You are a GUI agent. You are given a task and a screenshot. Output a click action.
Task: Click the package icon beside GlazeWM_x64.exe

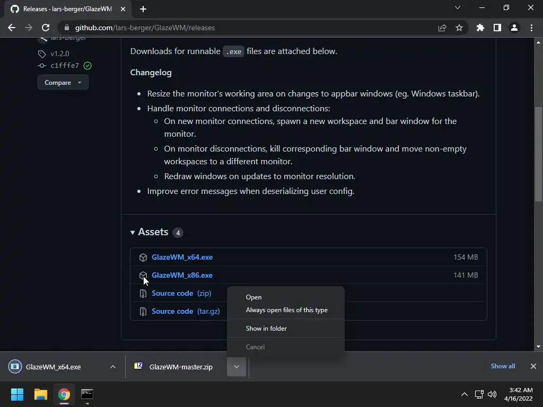pyautogui.click(x=143, y=257)
